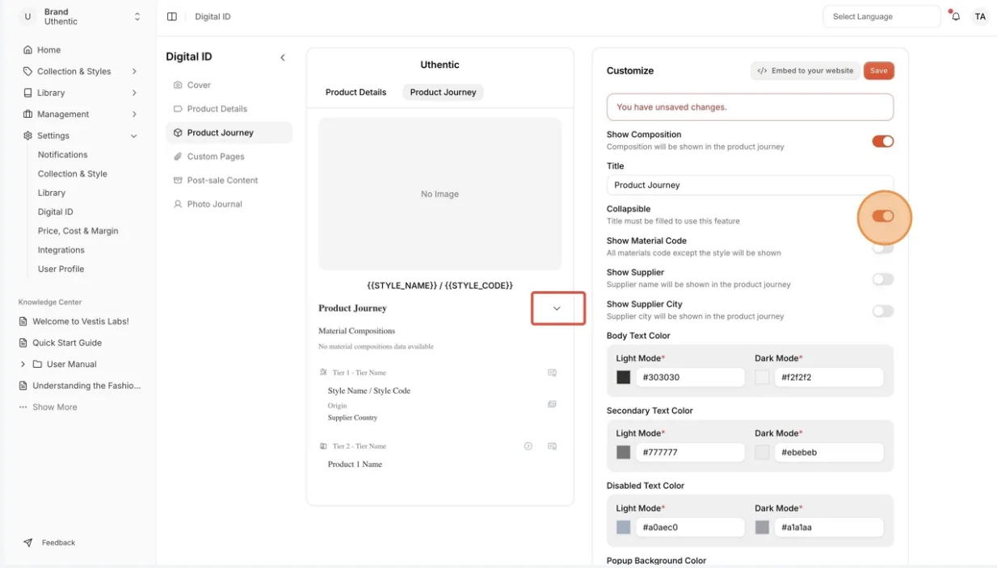Click Disabled Text light mode #a0aec0 swatch
The image size is (997, 568).
click(x=623, y=527)
